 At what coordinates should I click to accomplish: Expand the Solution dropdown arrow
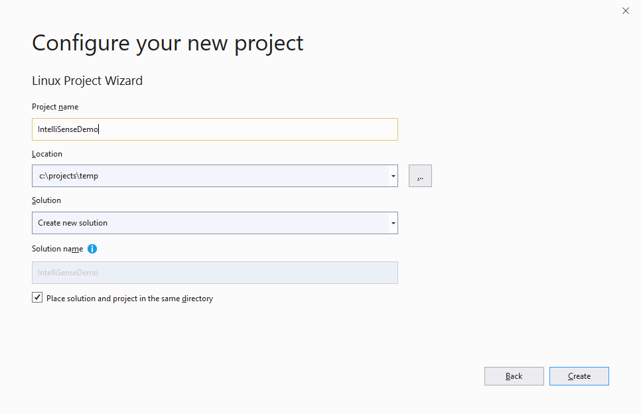point(393,223)
